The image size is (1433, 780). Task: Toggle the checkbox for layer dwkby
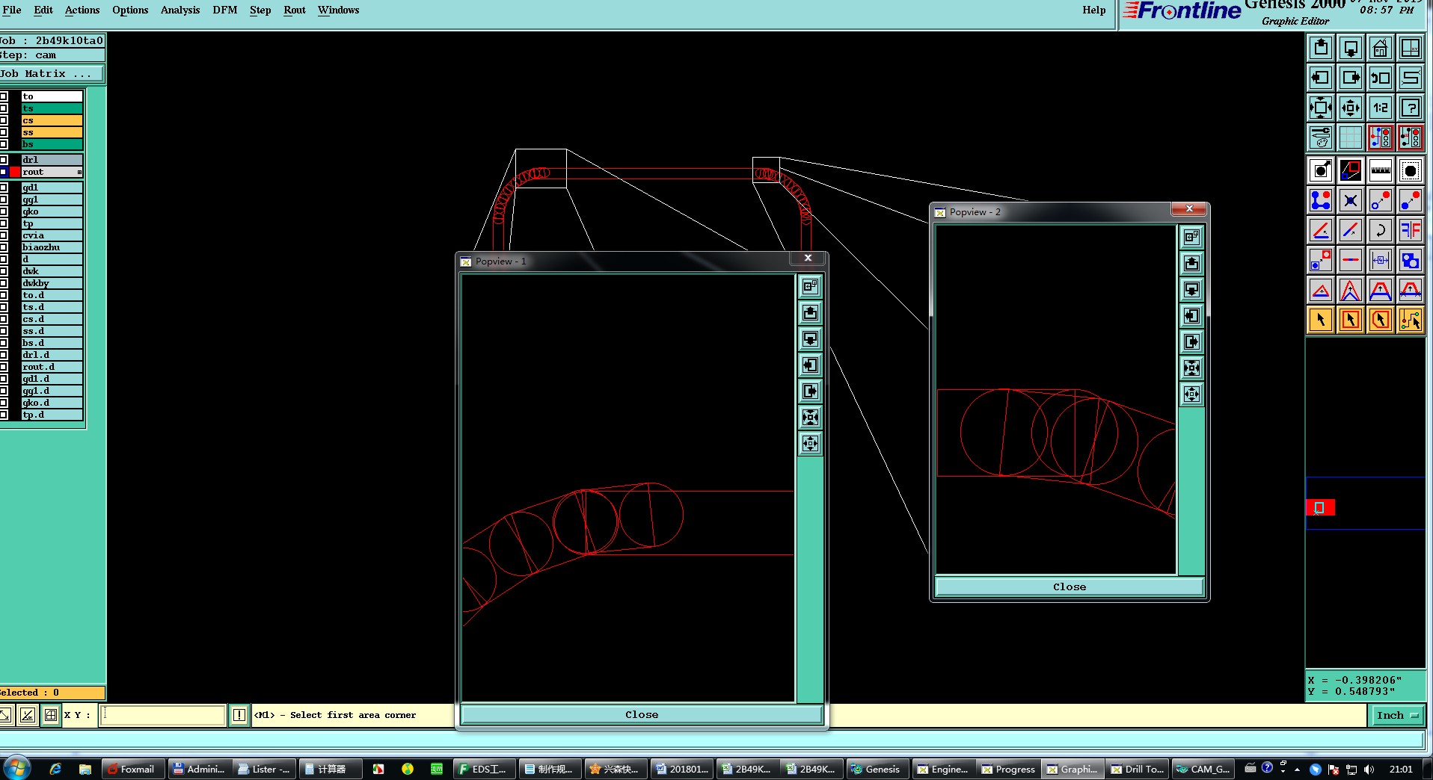pos(4,283)
